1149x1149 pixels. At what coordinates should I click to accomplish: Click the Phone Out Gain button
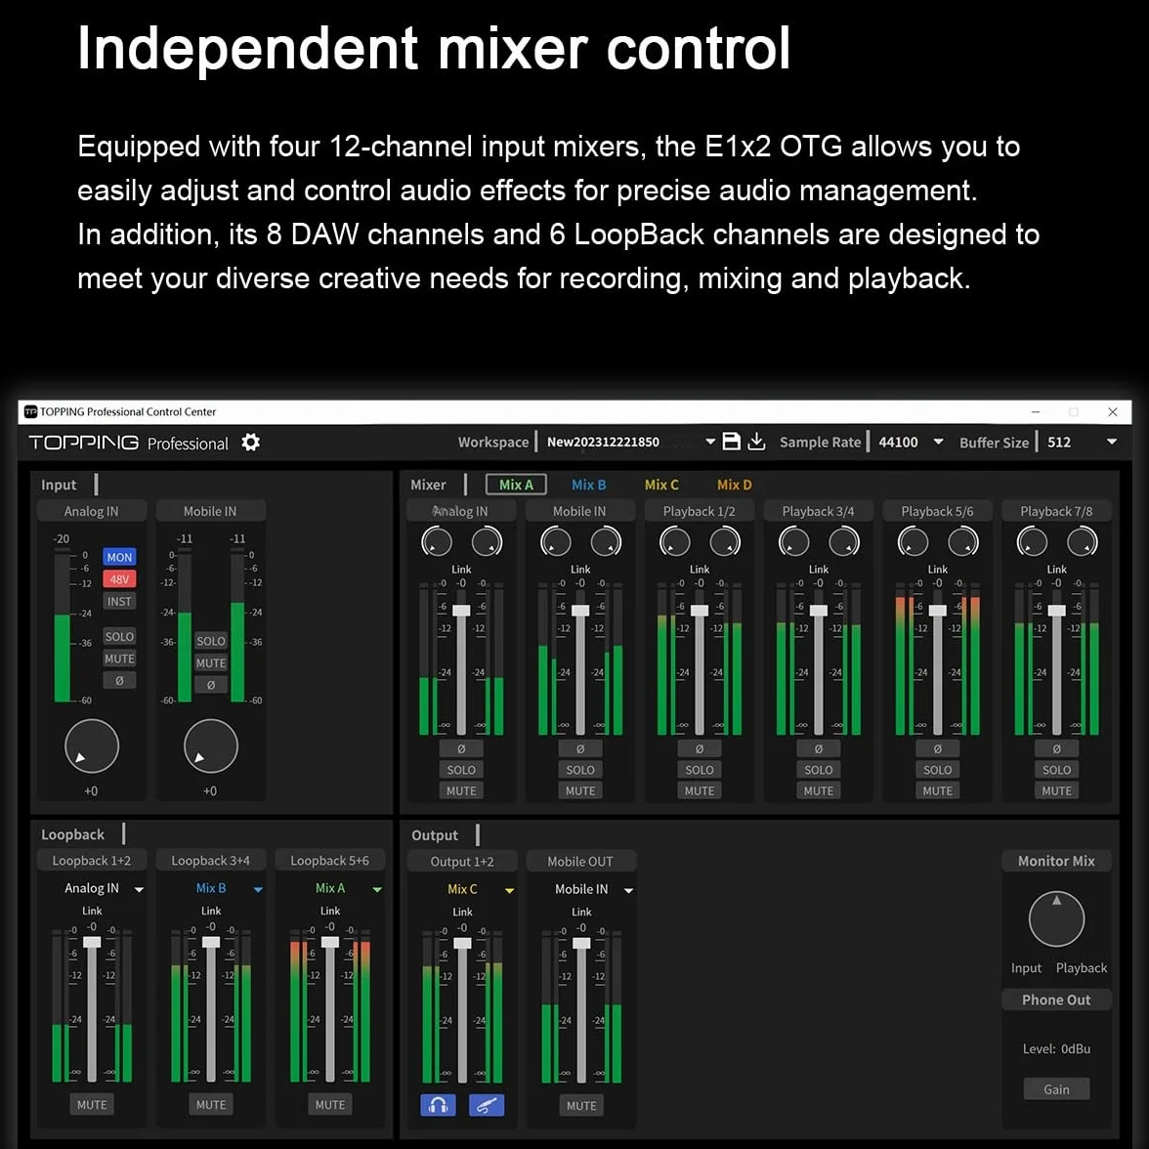(1056, 1088)
